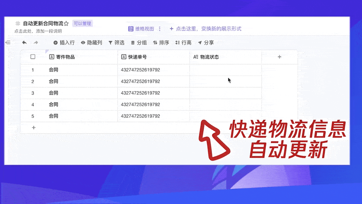Click the 寄件物品 column header
This screenshot has width=362, height=204.
click(x=82, y=57)
